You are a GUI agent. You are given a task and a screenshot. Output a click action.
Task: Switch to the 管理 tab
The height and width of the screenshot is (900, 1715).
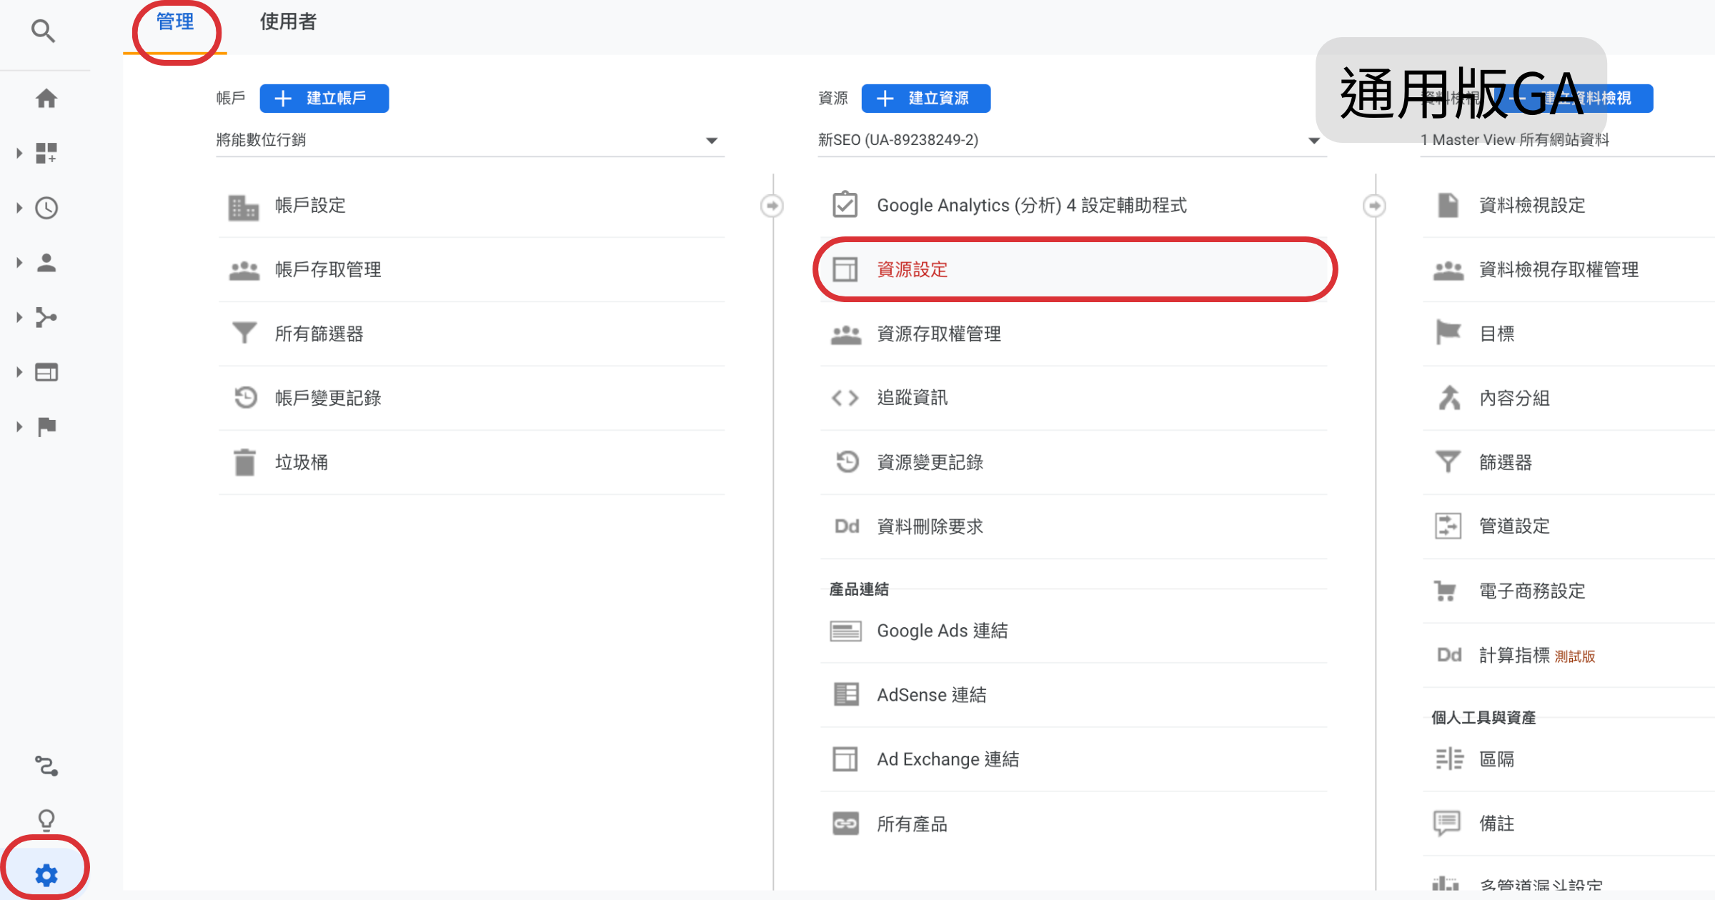(175, 22)
